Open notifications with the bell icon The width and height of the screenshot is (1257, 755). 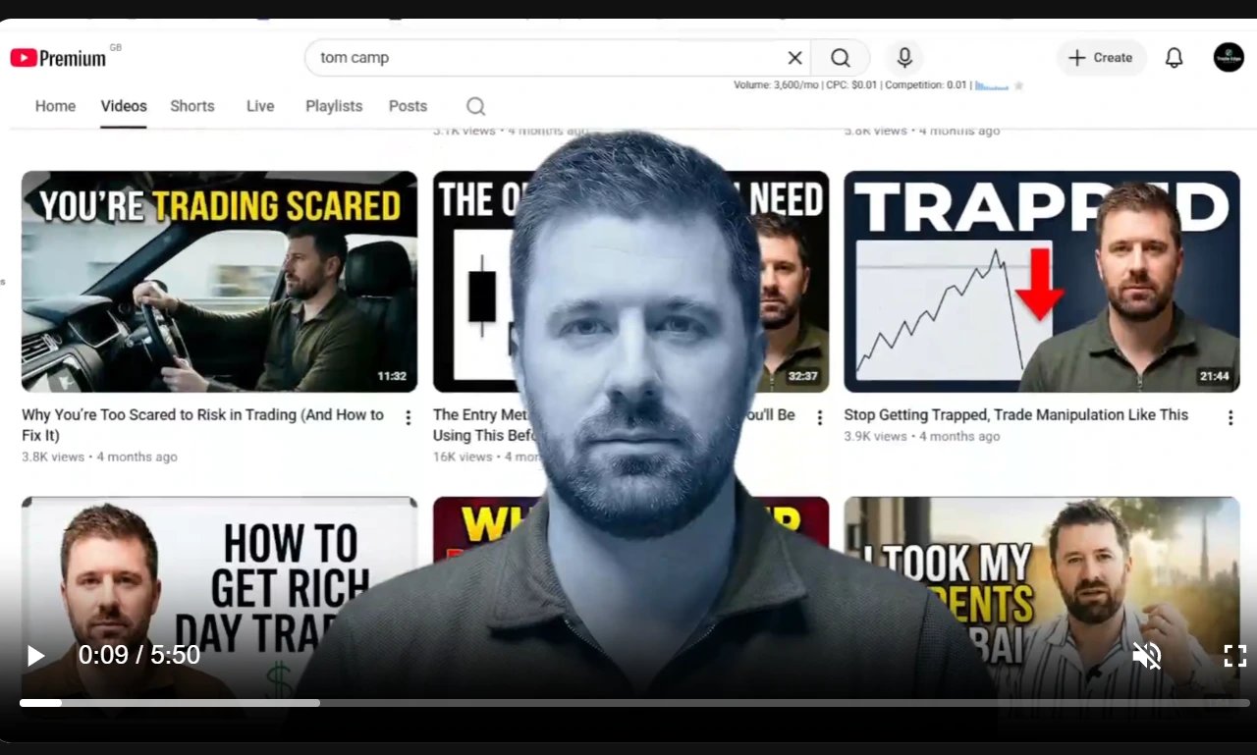click(1174, 58)
